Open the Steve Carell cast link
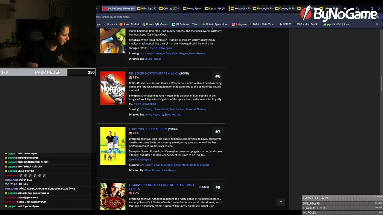 point(161,109)
